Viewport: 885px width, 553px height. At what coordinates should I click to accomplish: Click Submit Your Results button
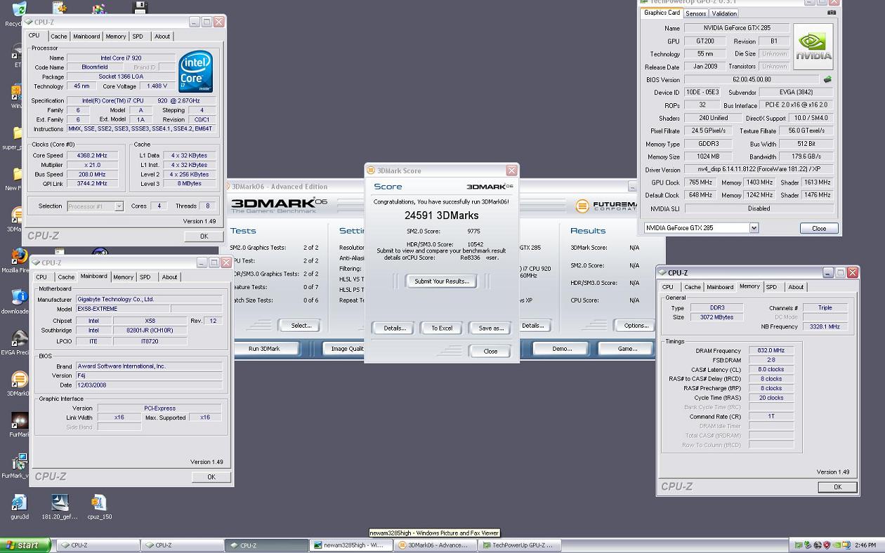(x=441, y=281)
